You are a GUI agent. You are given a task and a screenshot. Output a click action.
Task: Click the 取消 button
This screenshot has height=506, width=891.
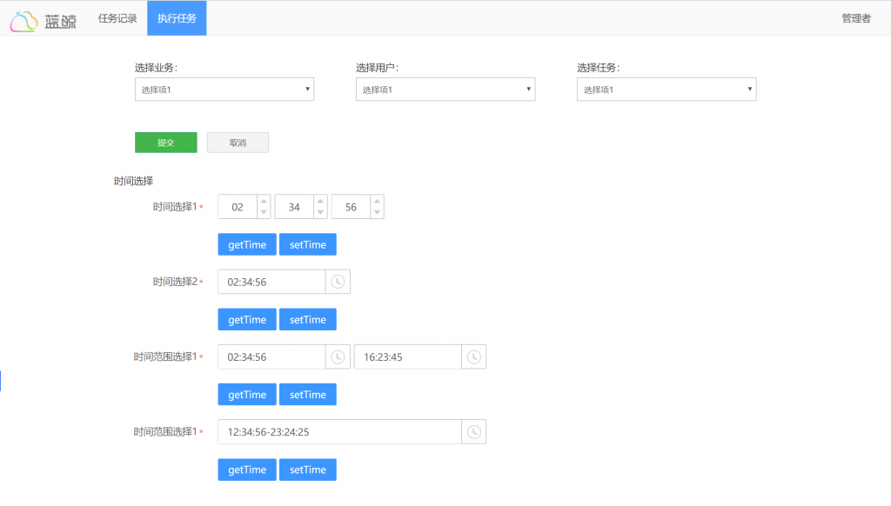tap(238, 143)
